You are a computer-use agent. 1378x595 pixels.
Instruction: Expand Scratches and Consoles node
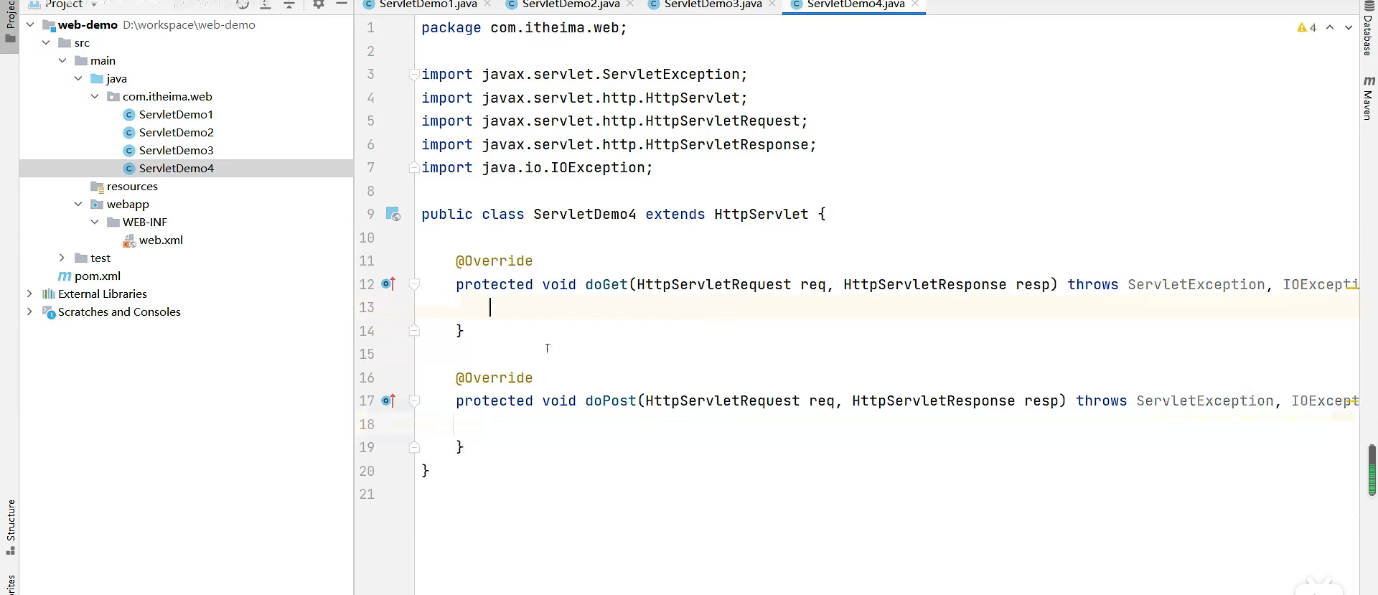pyautogui.click(x=29, y=311)
